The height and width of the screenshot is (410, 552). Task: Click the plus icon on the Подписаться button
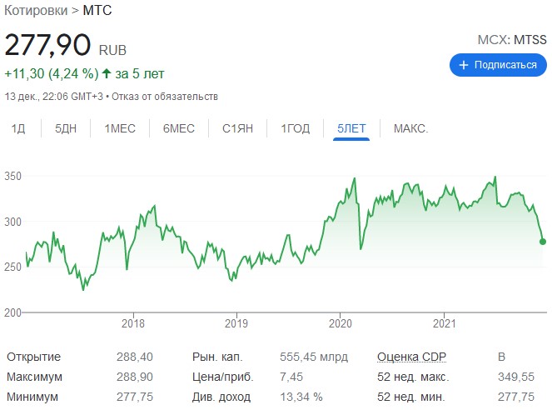click(x=464, y=65)
